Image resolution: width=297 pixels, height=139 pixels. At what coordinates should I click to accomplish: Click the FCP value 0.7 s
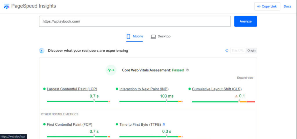click(x=94, y=131)
